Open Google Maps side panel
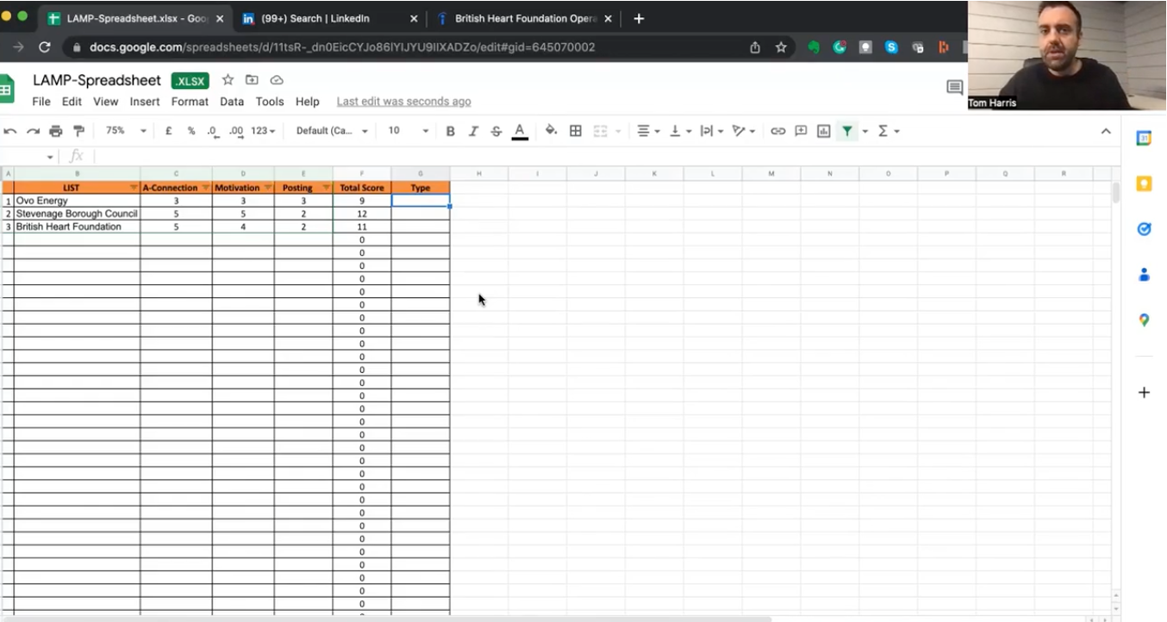The width and height of the screenshot is (1167, 622). coord(1144,320)
